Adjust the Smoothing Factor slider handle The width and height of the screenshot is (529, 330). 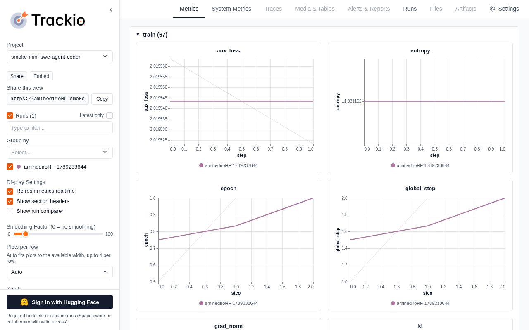coord(26,234)
